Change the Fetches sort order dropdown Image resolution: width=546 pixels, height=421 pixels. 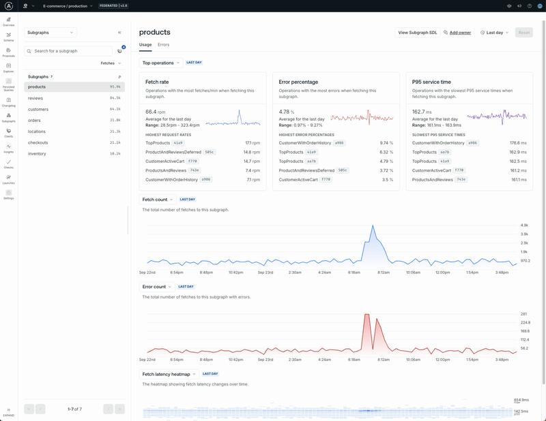[x=111, y=63]
